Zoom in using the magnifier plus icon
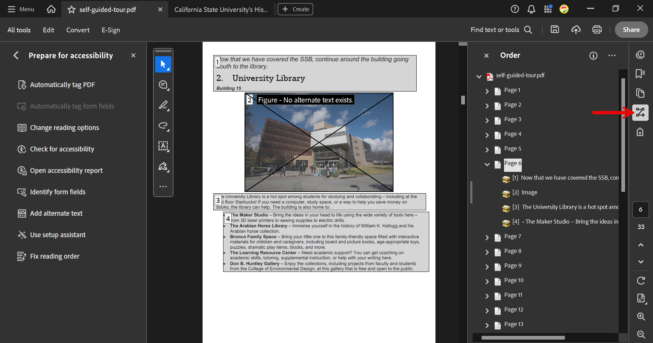This screenshot has height=343, width=653. tap(641, 316)
